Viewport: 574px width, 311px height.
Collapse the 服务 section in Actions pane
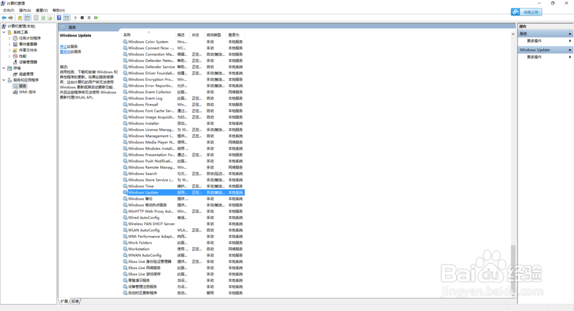coord(569,34)
